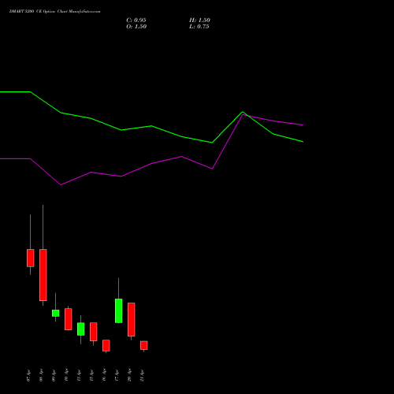Click the red candlestick for 16 Apr
Screen dimensions: 394x394
(x=106, y=345)
